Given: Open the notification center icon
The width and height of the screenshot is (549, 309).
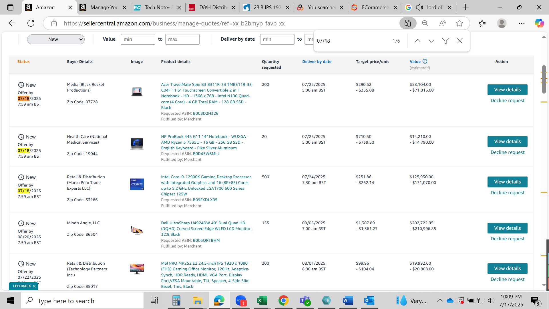Looking at the screenshot, I should pos(535,301).
